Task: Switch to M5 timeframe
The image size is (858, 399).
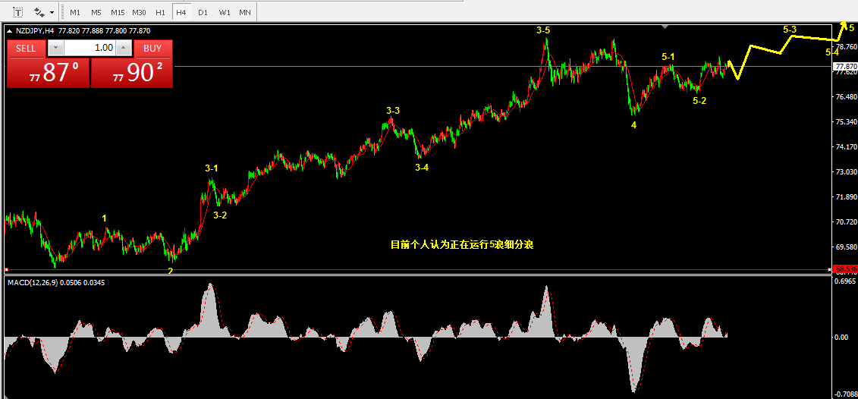Action: (x=96, y=12)
